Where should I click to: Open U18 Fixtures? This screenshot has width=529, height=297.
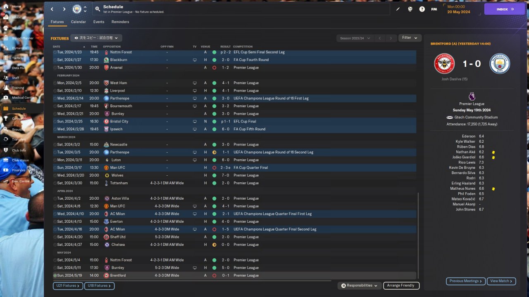(99, 285)
